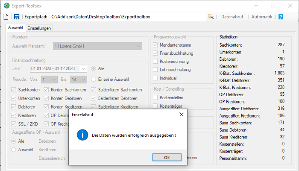Select the Alle period radio button
The height and width of the screenshot is (171, 299).
click(x=94, y=68)
